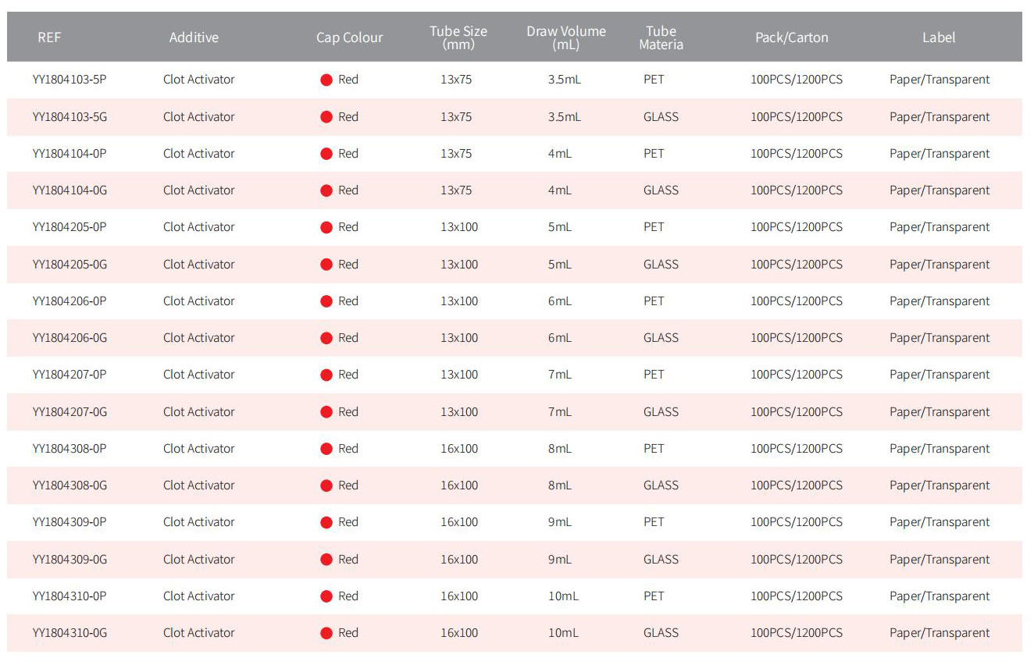This screenshot has height=665, width=1034.
Task: Click red cap dot in YY1804310-0G row
Action: pyautogui.click(x=326, y=633)
